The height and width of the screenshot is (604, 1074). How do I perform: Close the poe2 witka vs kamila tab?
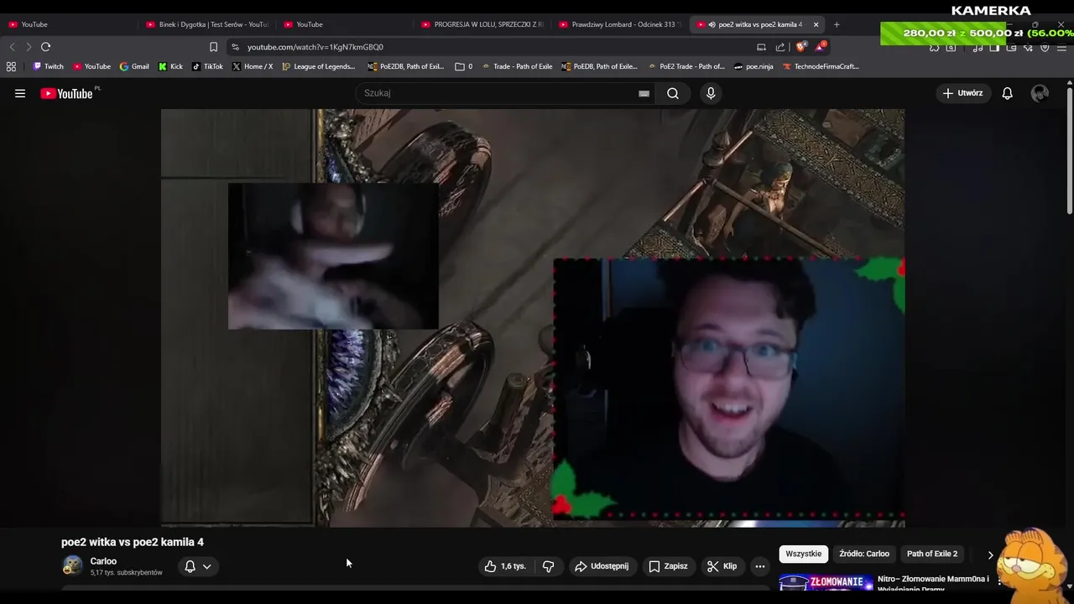coord(816,24)
